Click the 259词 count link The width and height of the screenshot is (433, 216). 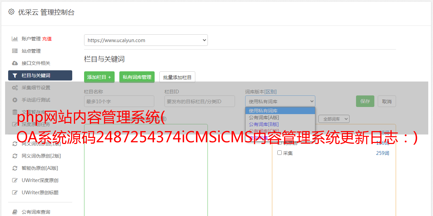(x=382, y=153)
